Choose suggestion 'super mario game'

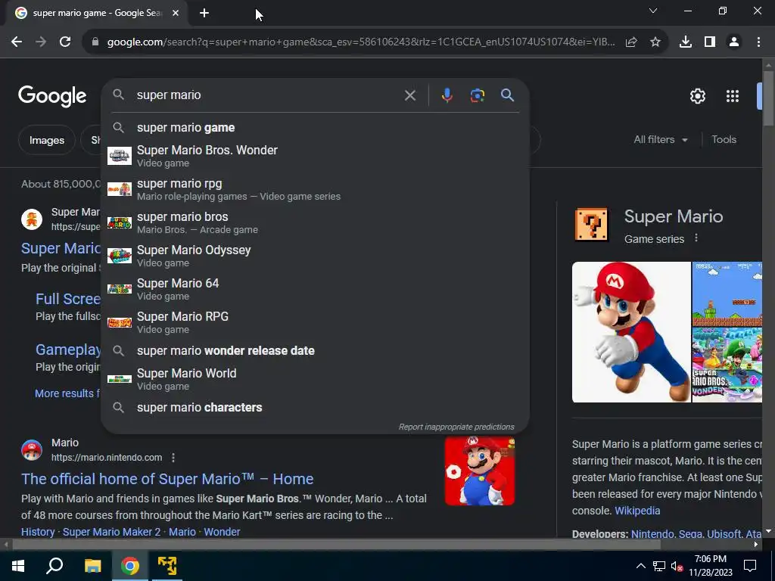tap(315, 127)
